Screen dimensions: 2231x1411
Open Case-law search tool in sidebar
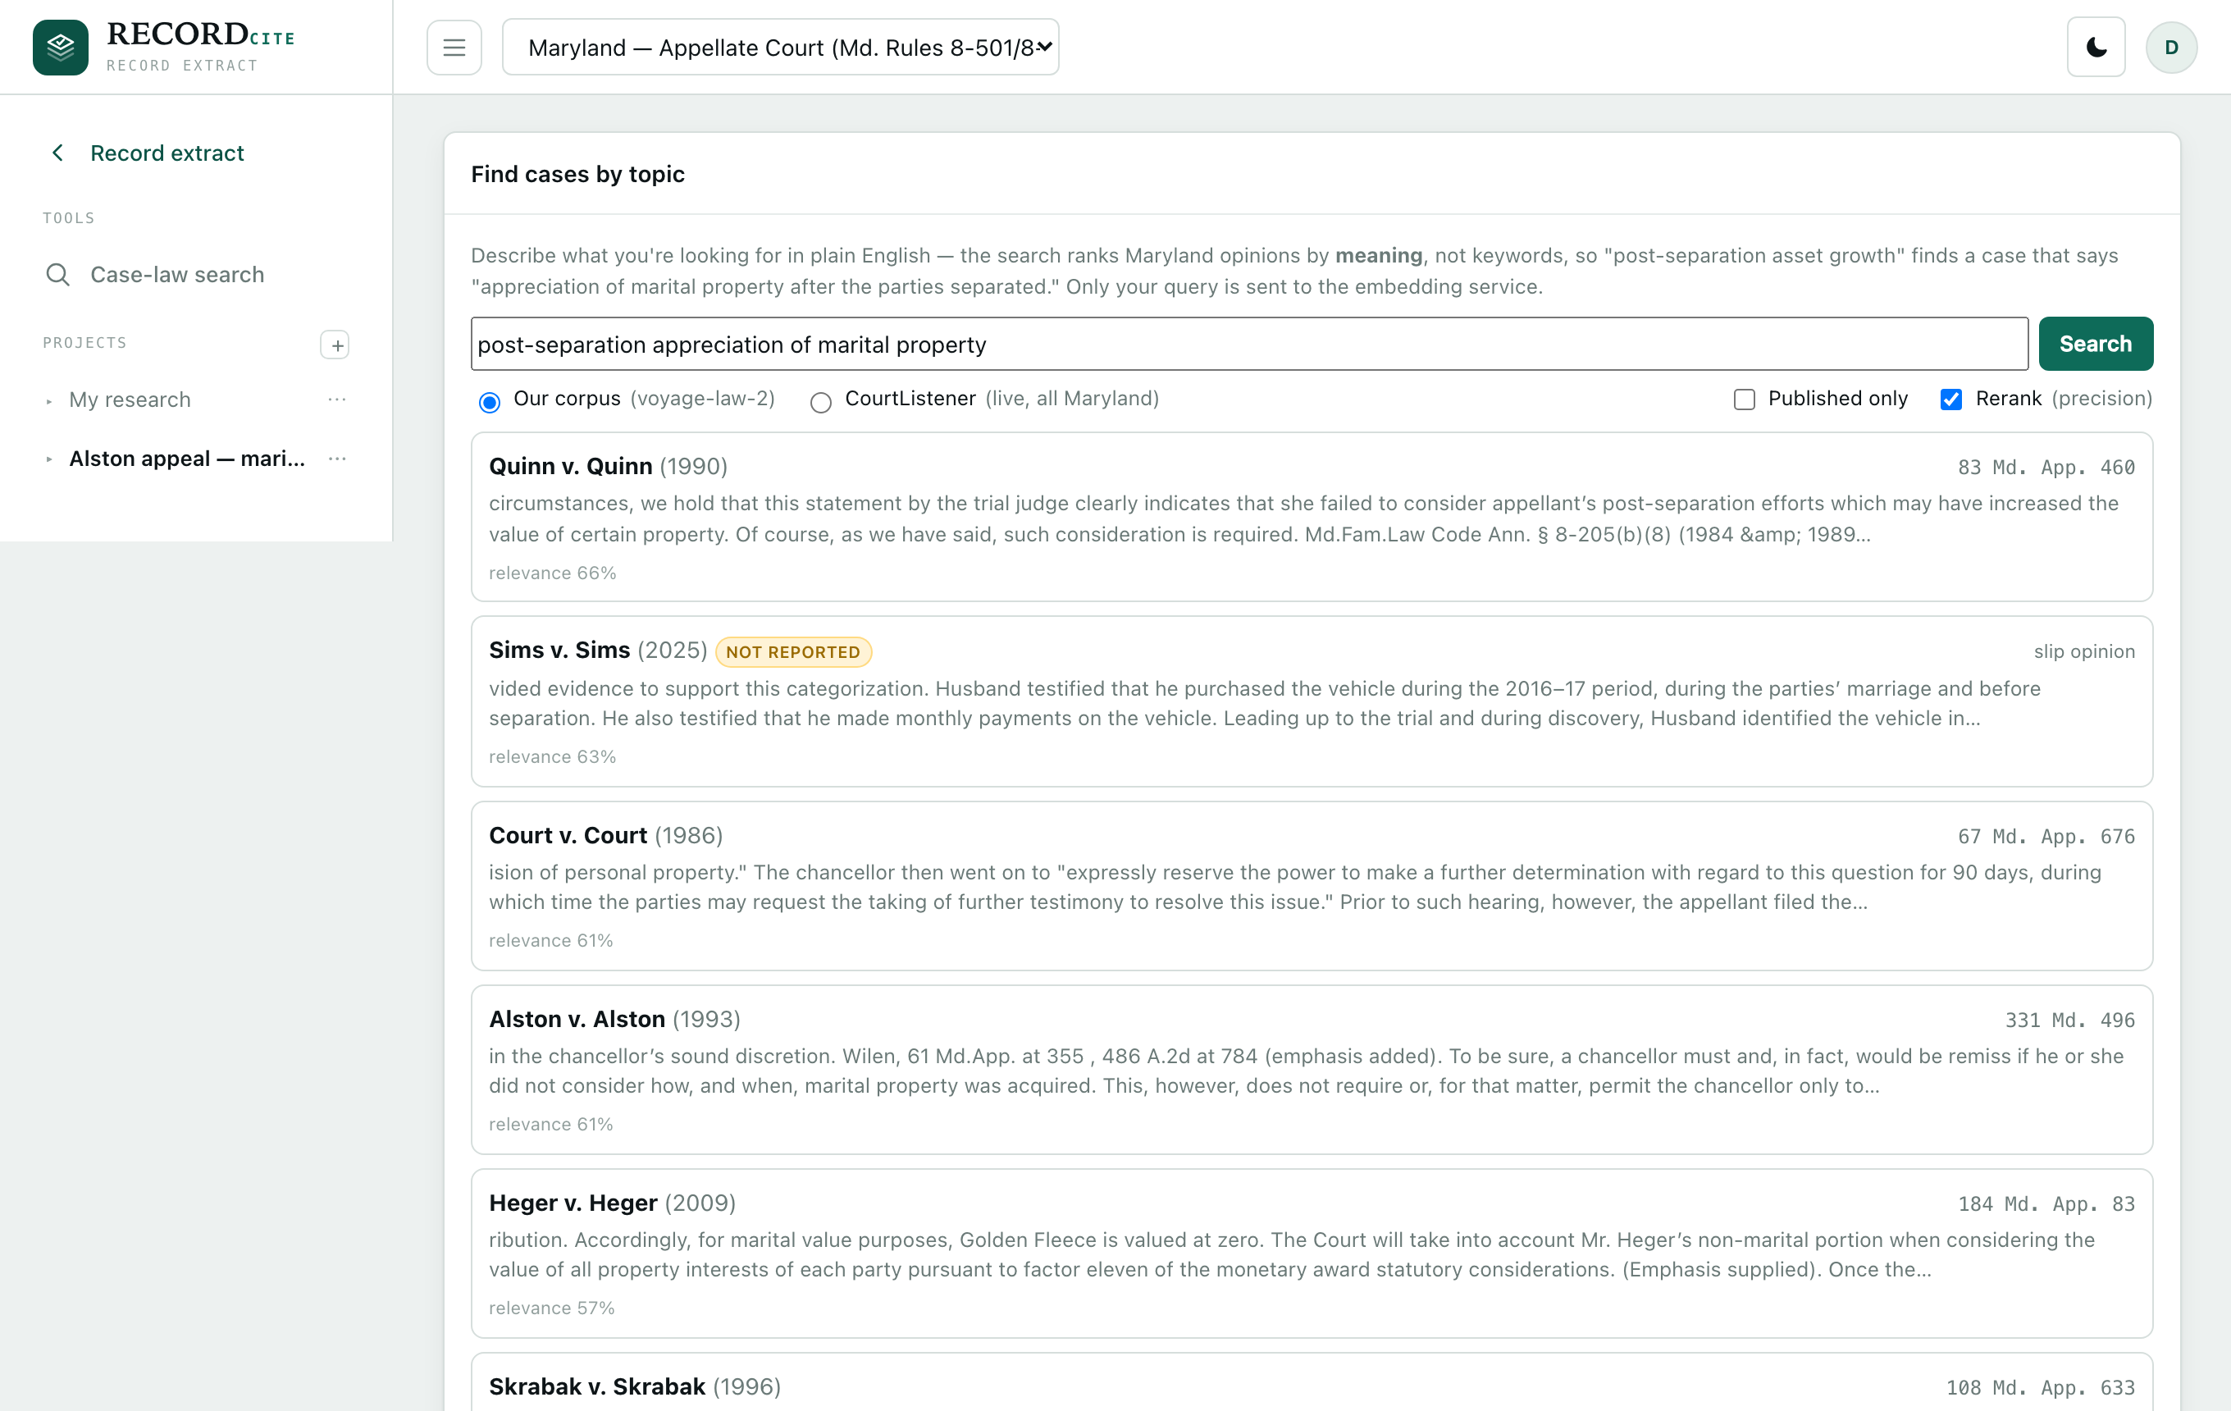(x=177, y=274)
